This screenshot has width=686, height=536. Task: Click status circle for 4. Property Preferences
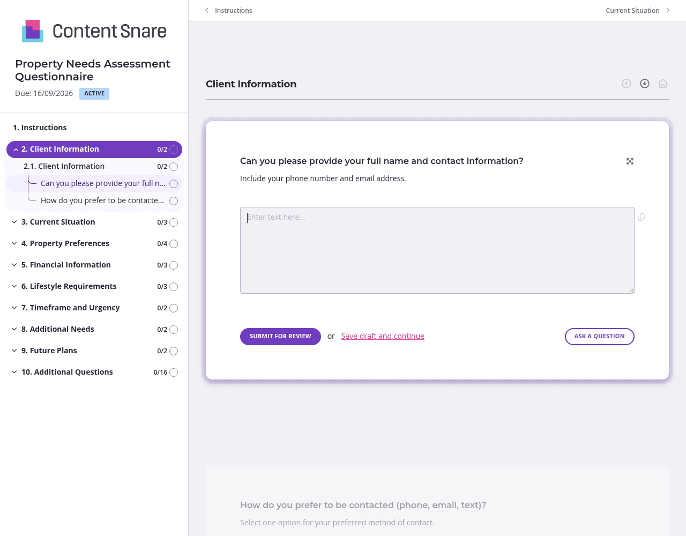174,244
